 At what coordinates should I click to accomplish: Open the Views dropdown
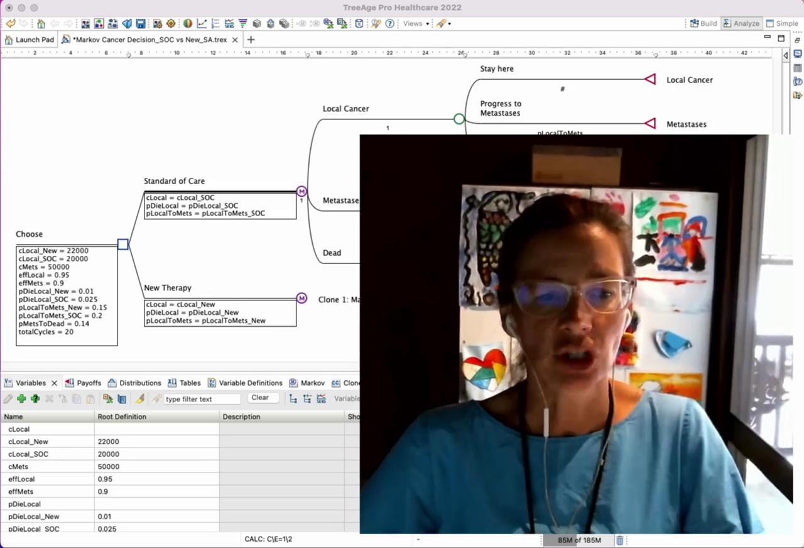click(x=416, y=24)
